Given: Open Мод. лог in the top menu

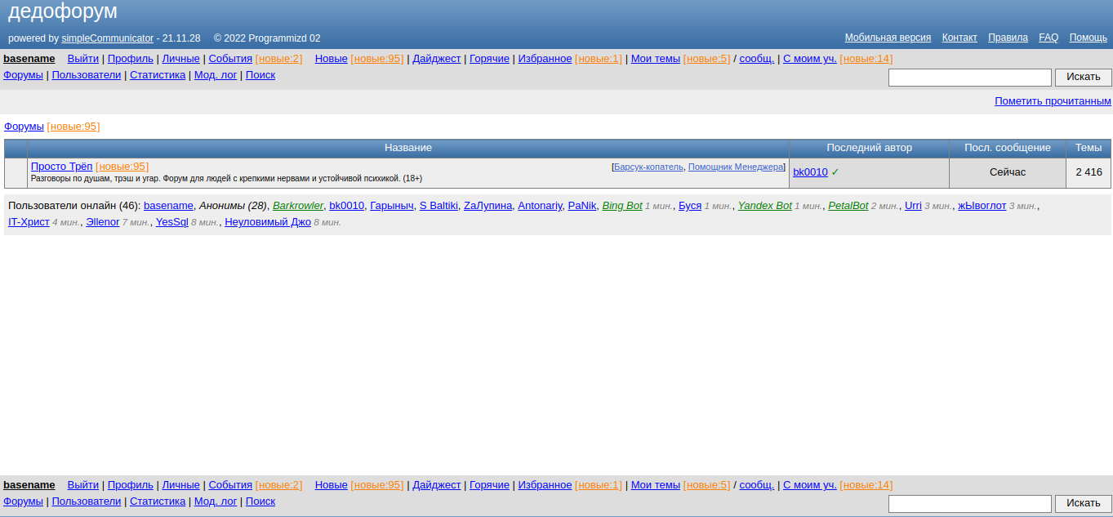Looking at the screenshot, I should click(x=216, y=75).
